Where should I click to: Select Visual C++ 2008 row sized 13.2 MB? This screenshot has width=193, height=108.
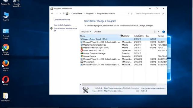(123, 59)
